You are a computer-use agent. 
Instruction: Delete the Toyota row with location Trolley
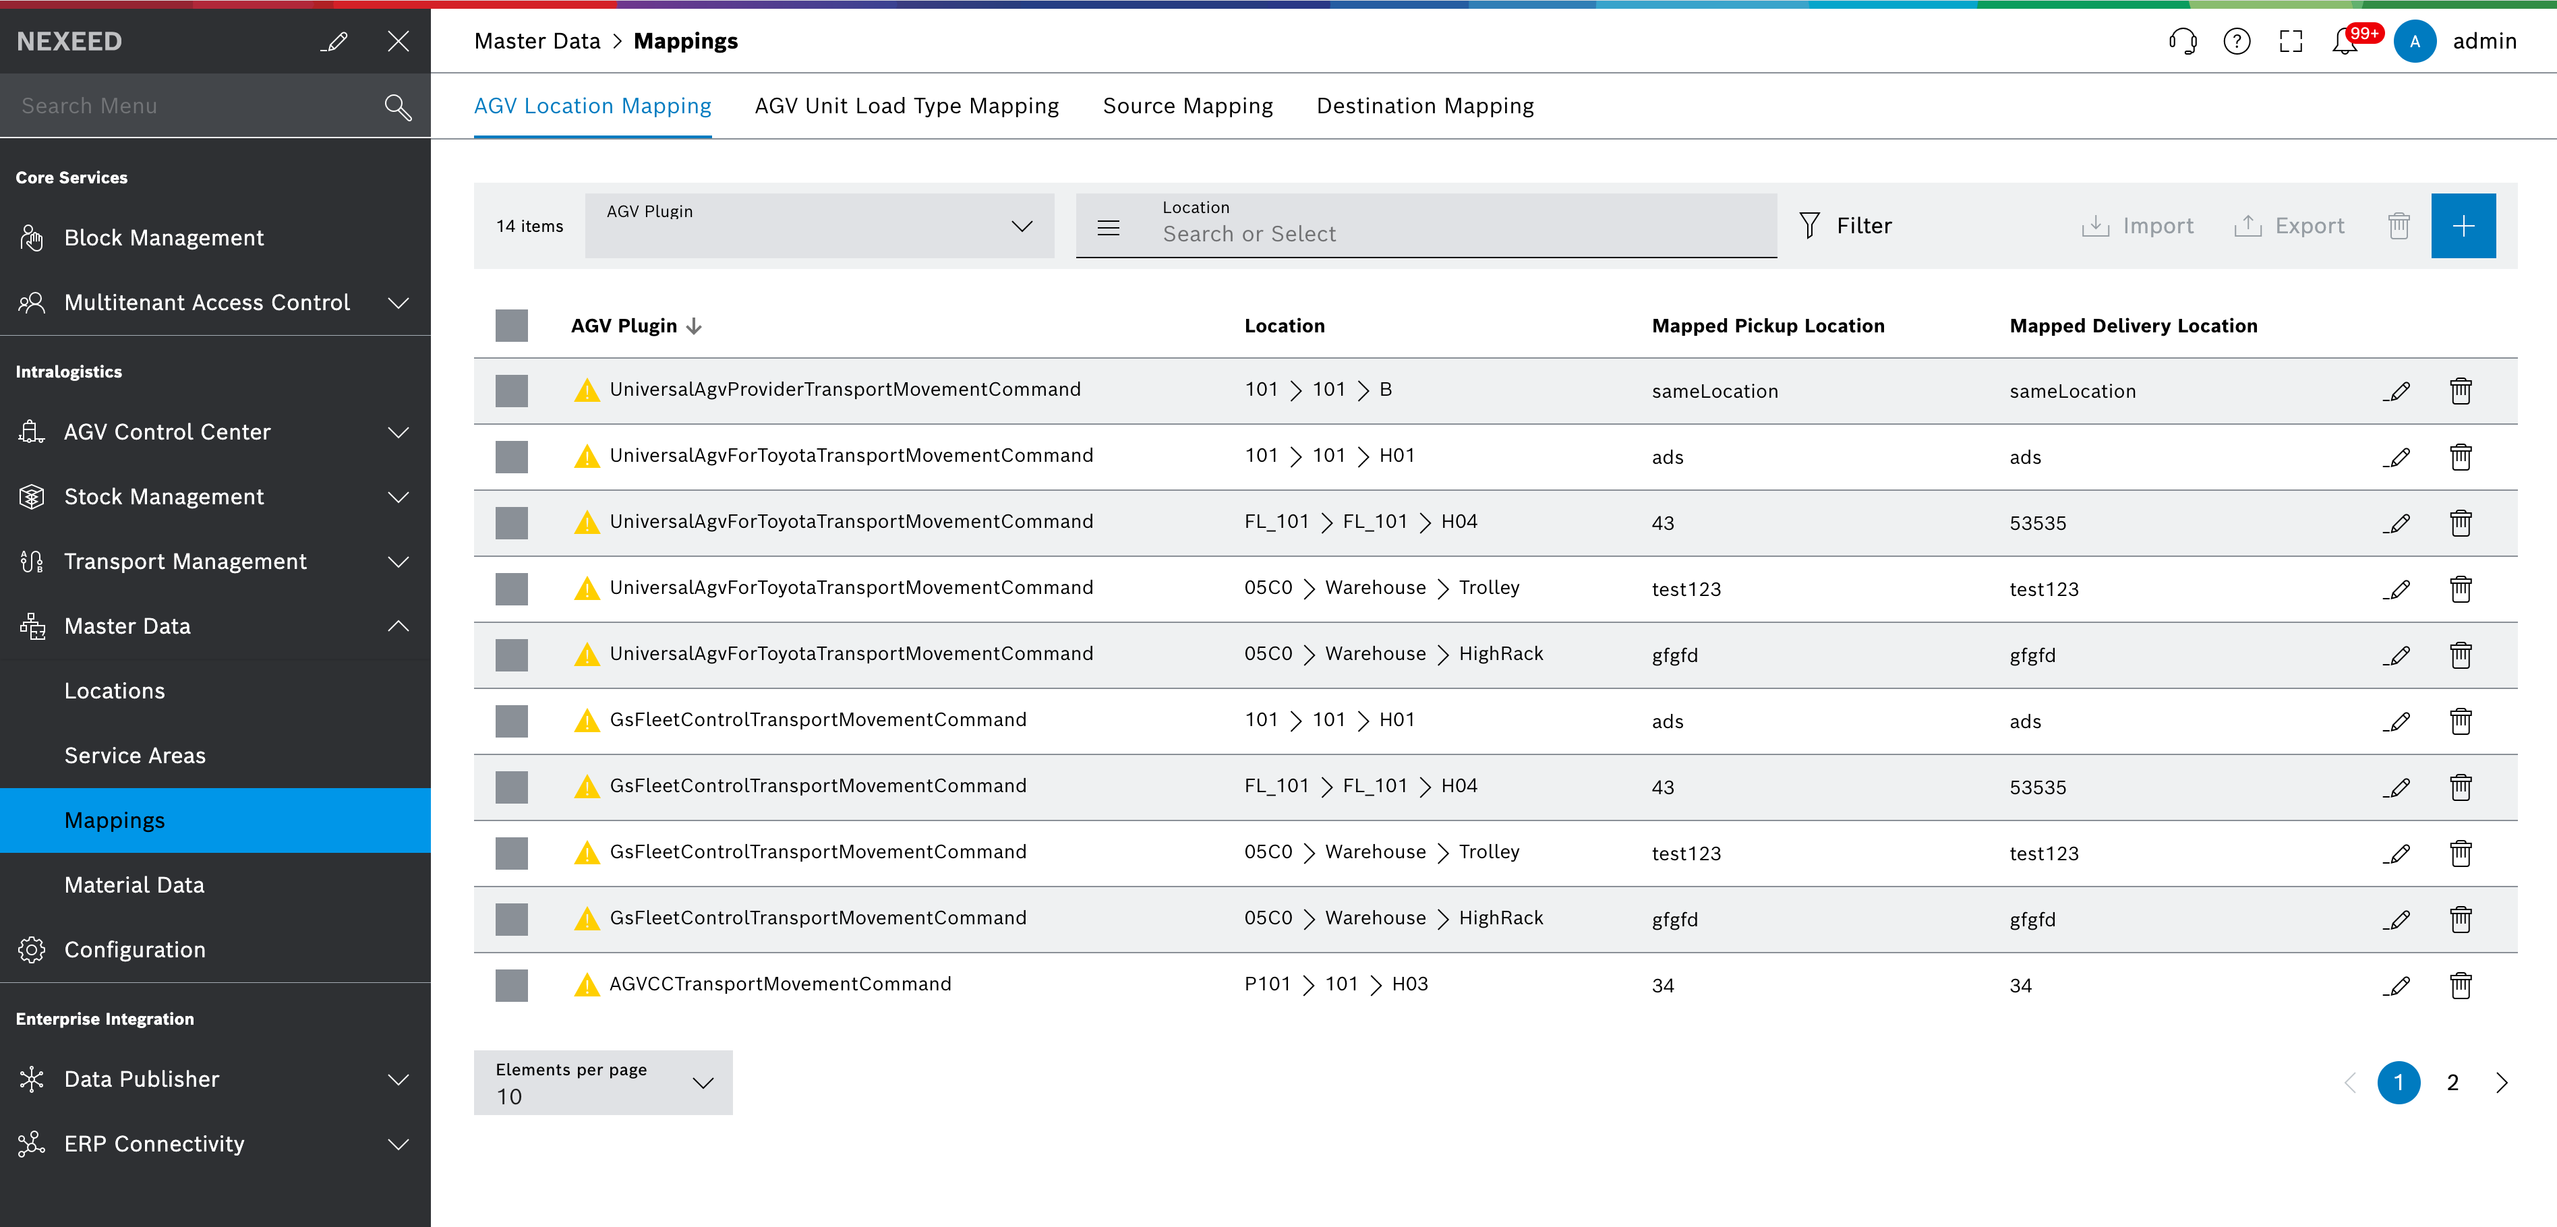pos(2460,589)
